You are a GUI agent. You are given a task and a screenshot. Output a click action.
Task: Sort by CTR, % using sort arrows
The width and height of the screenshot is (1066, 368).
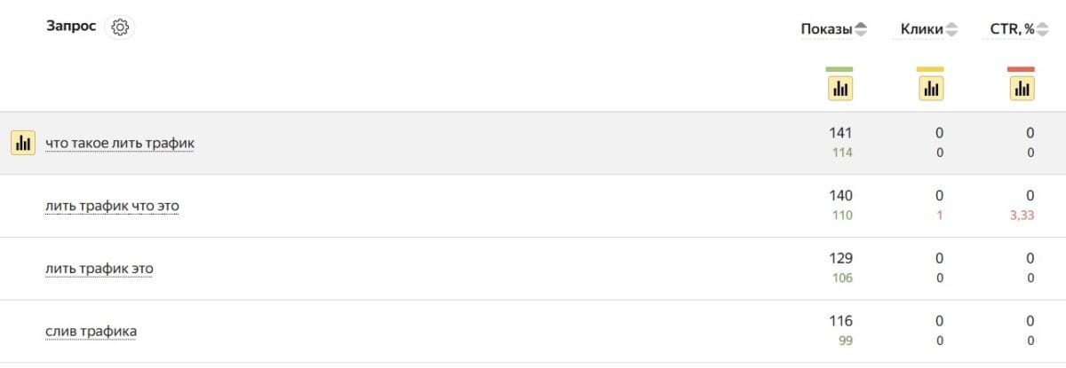1043,30
